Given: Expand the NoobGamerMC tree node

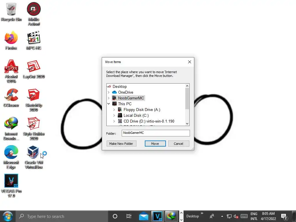Looking at the screenshot, I should (x=109, y=98).
